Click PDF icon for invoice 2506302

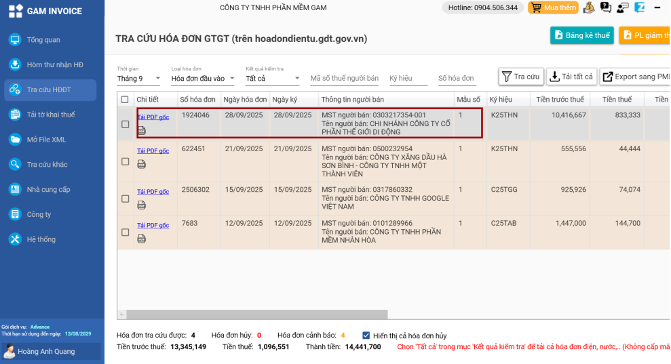(141, 205)
